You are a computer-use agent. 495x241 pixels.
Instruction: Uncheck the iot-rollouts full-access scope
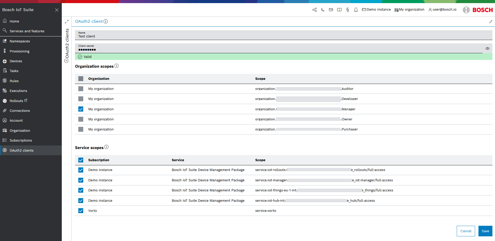81,170
